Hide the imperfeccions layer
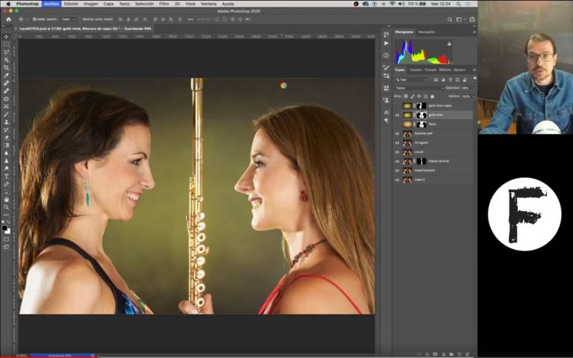573x358 pixels. coord(397,171)
